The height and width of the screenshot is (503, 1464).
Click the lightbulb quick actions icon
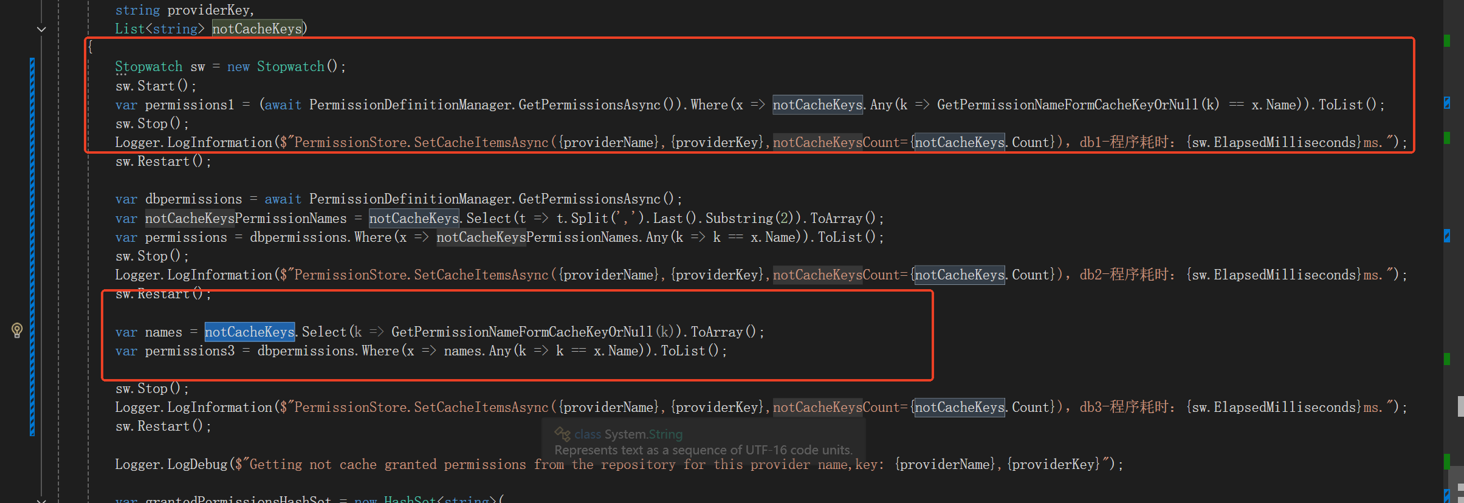tap(17, 330)
